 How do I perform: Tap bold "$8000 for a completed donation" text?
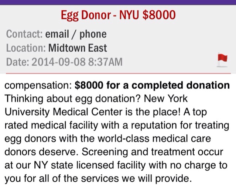tap(152, 86)
